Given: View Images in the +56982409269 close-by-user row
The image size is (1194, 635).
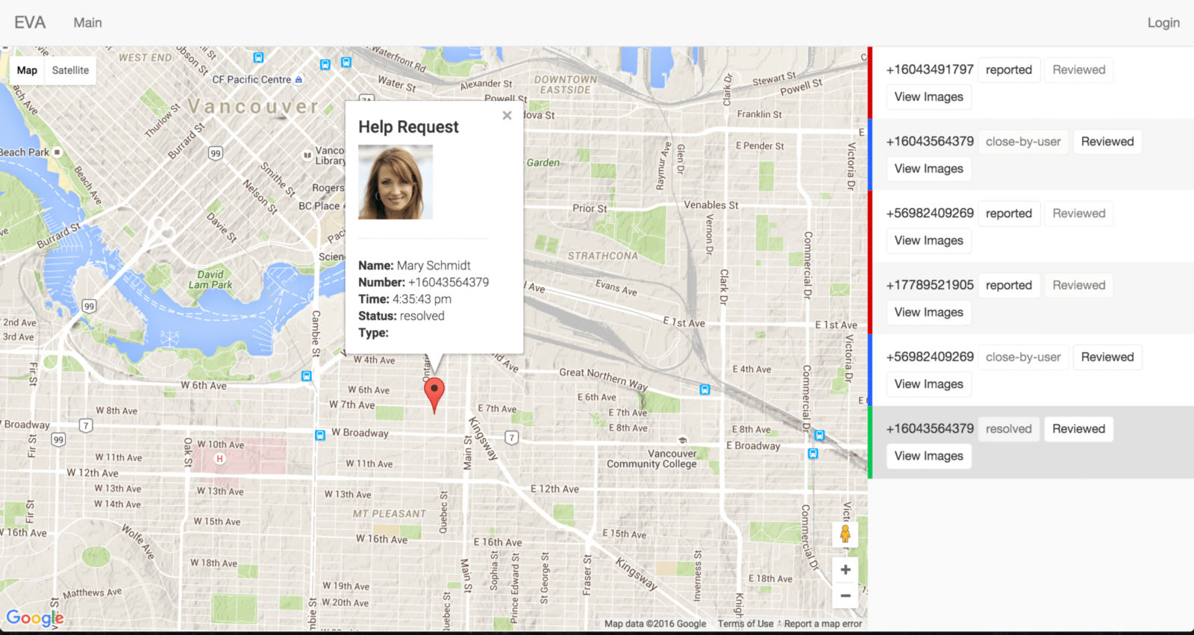Looking at the screenshot, I should (x=928, y=384).
